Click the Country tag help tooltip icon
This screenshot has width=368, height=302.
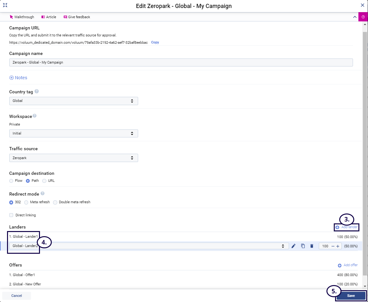37,91
